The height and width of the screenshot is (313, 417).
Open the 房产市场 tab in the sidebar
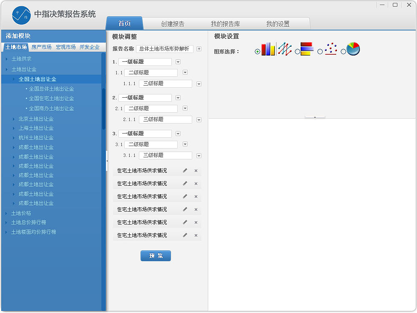[41, 47]
